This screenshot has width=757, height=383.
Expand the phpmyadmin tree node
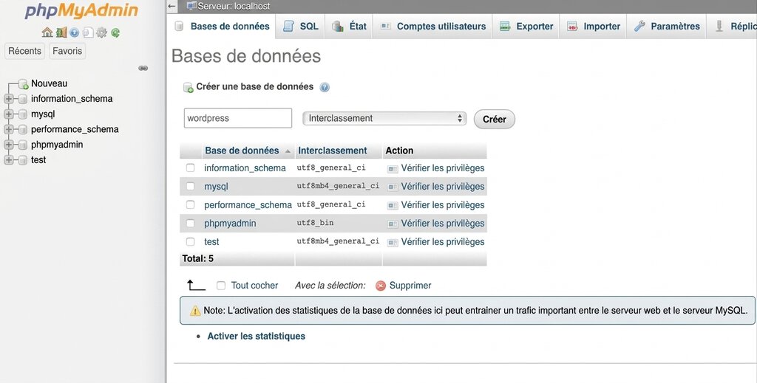tap(9, 145)
